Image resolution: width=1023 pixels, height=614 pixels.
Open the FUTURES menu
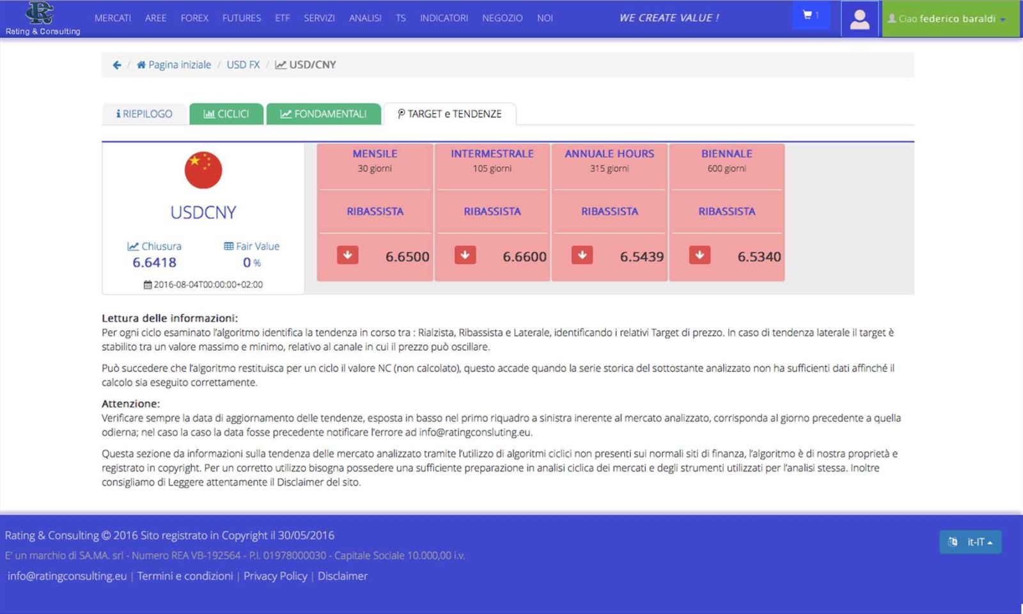242,18
